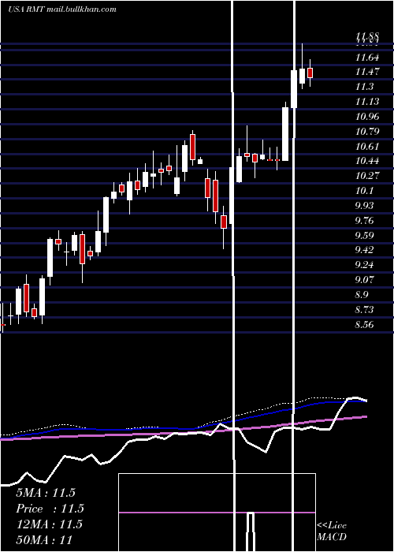Click the '5MA : 11.5' legend entry
The image size is (394, 552).
pyautogui.click(x=46, y=493)
